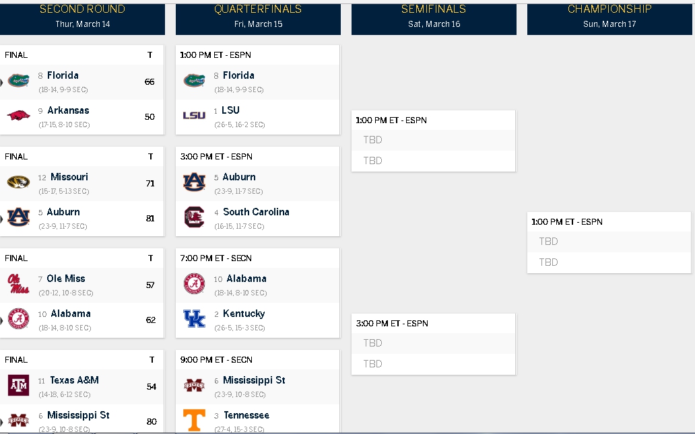Open the Florida link in second round
Viewport: 695px width, 434px height.
63,76
